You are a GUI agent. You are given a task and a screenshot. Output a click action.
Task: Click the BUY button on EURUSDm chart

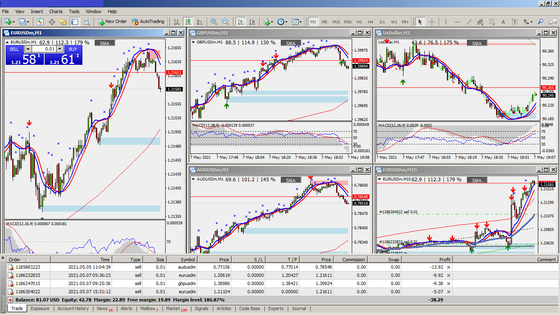click(x=73, y=49)
